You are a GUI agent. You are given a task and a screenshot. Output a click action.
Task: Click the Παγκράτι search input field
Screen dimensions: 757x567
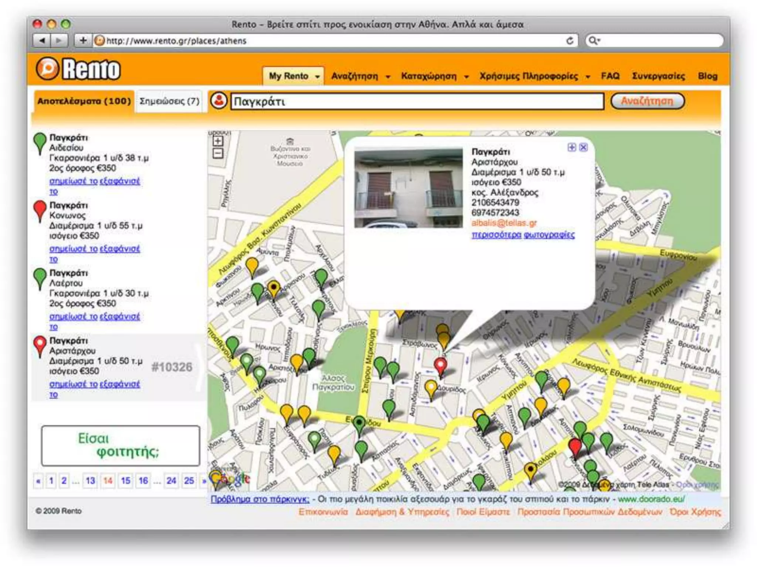click(417, 101)
